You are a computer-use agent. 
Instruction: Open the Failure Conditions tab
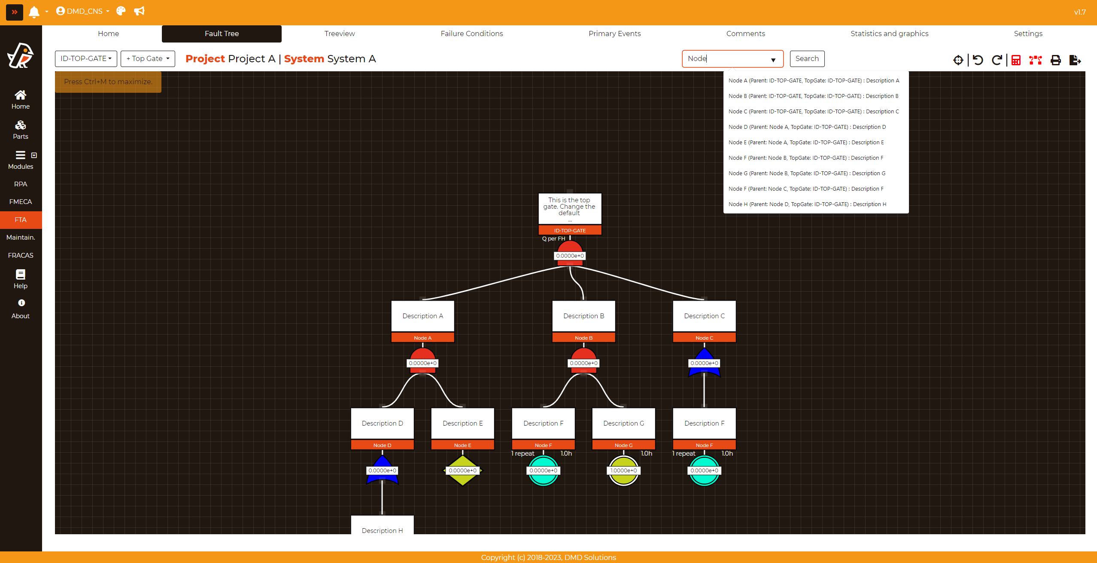click(x=471, y=33)
